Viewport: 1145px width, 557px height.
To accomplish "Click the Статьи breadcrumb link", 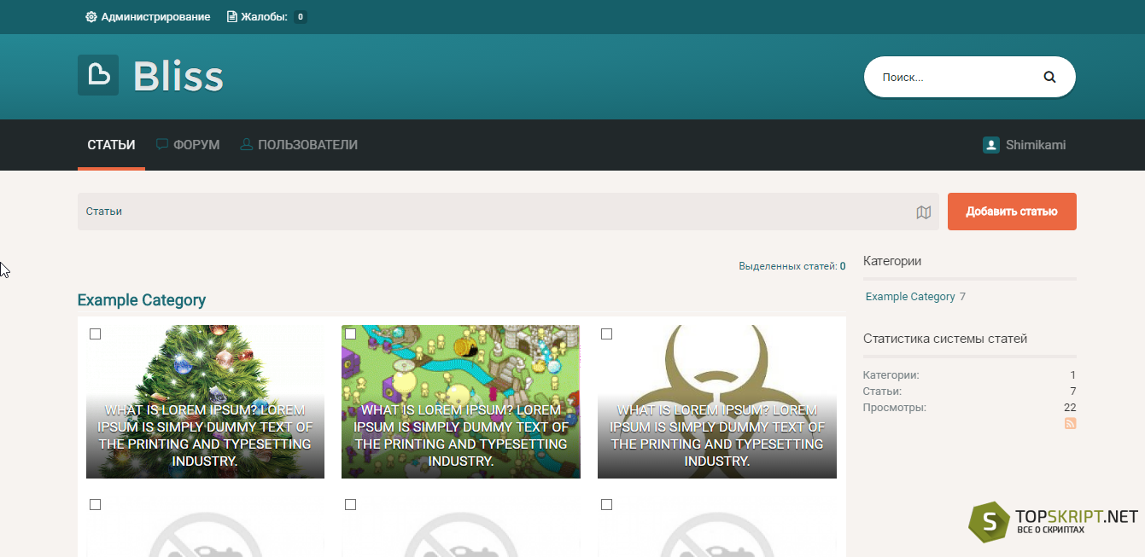I will click(104, 212).
